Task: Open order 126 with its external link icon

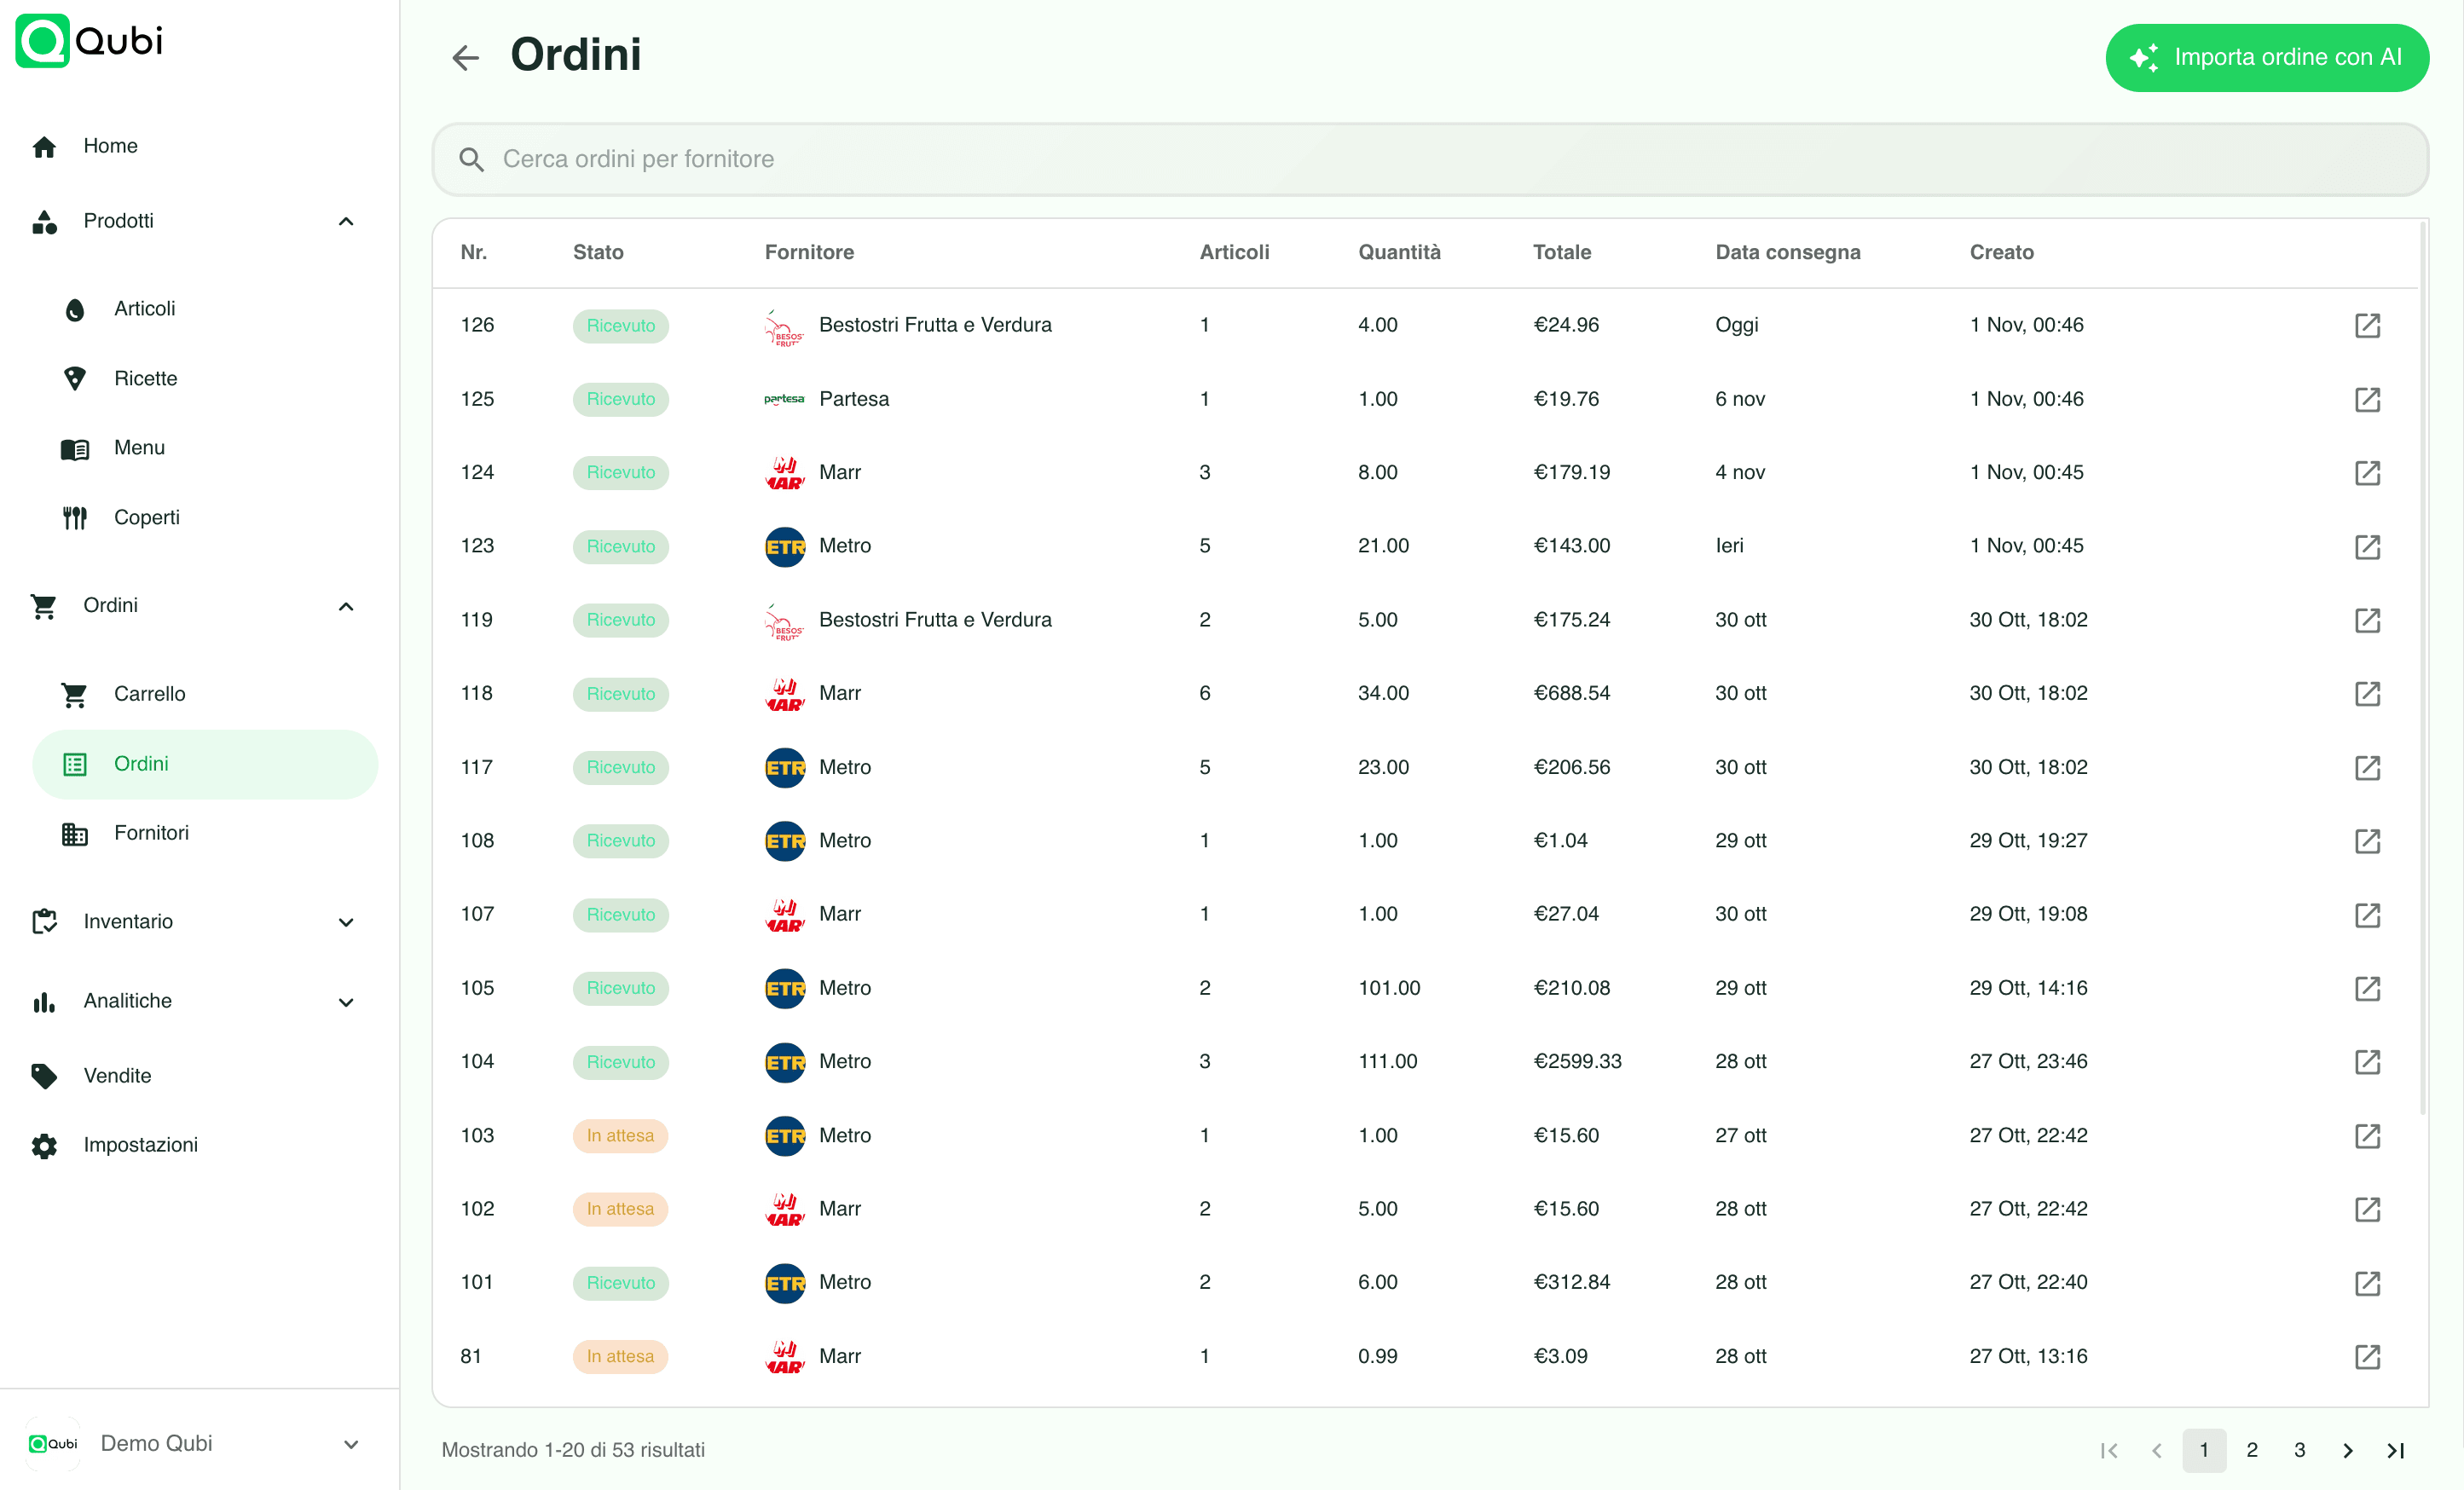Action: coord(2368,325)
